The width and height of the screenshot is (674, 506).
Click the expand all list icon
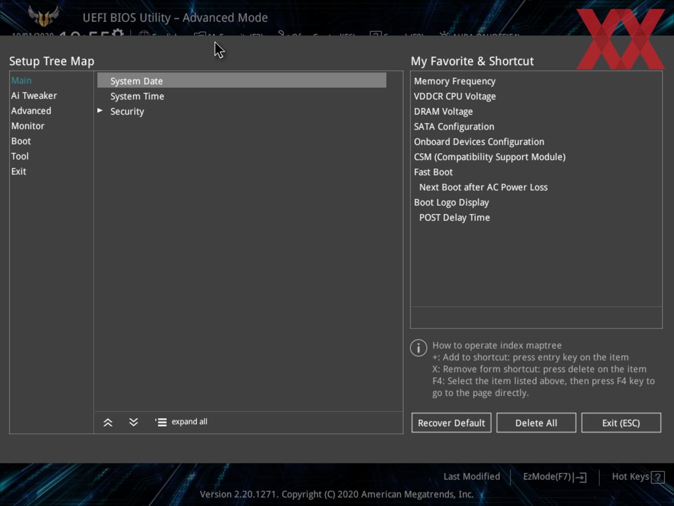161,422
